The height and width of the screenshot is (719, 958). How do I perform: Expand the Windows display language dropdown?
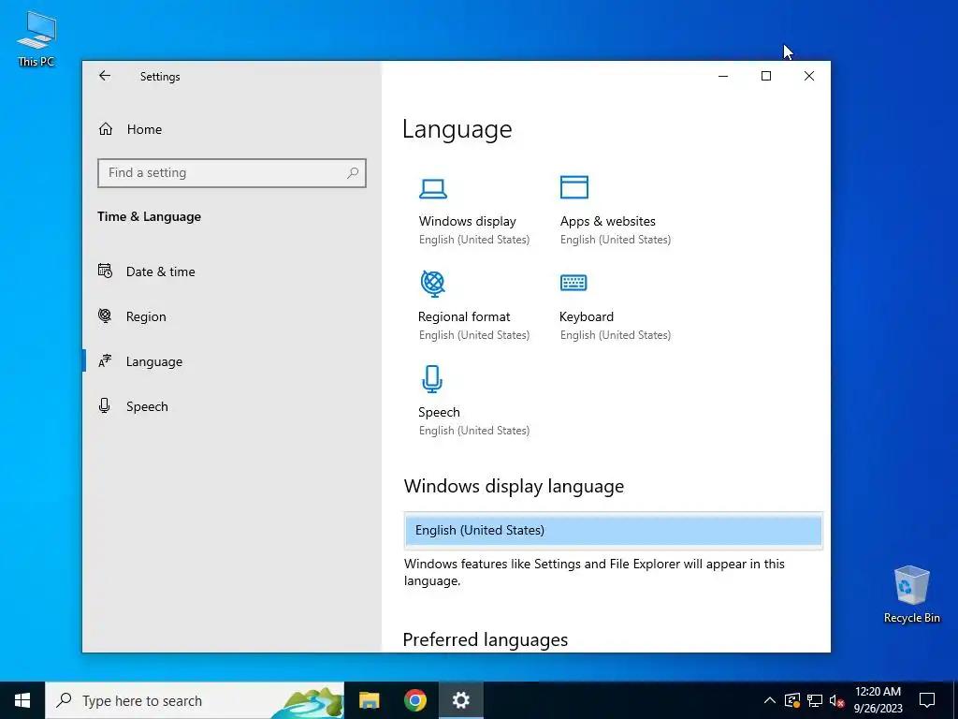tap(614, 530)
